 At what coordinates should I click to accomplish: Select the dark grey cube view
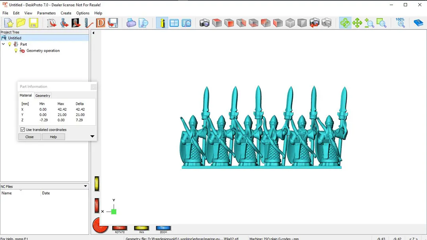point(302,23)
